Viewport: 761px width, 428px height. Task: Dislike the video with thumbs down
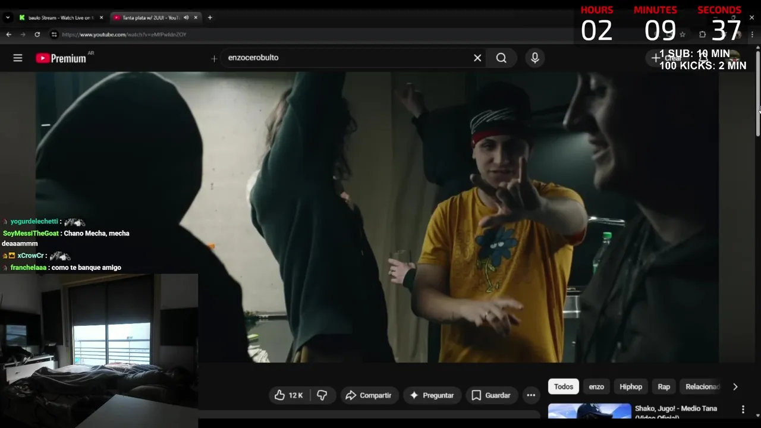coord(322,395)
